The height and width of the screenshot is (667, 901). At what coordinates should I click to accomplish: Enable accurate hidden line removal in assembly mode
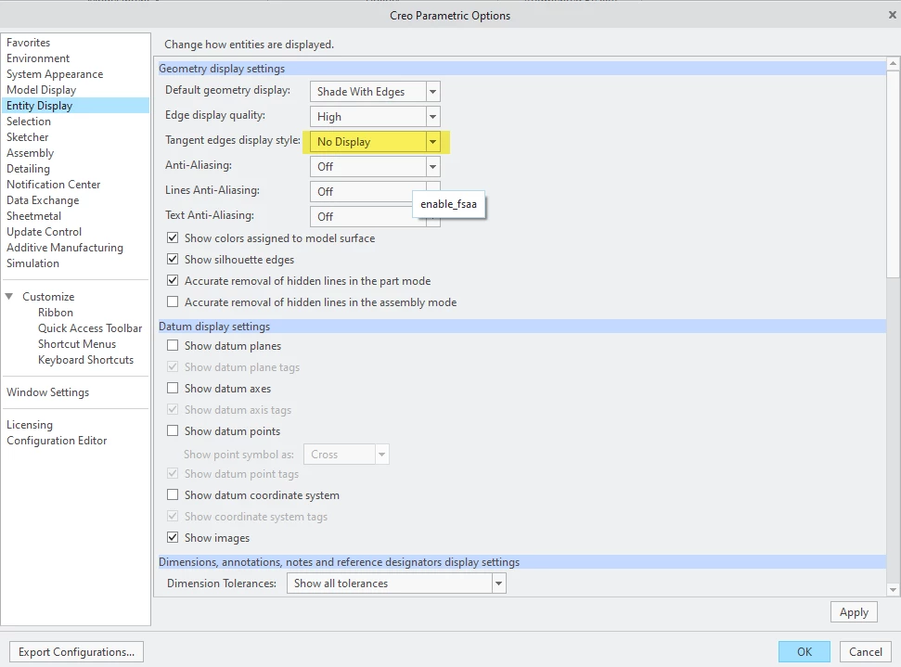[x=173, y=301]
